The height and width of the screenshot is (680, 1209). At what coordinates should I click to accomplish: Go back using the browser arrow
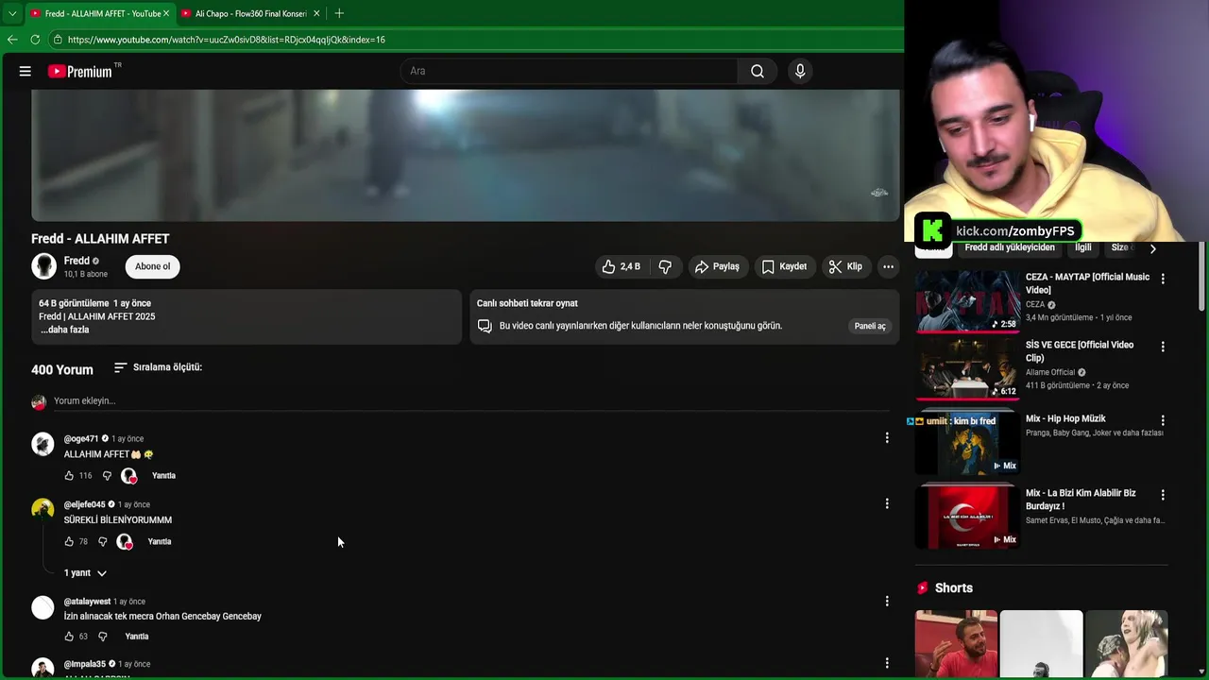point(12,40)
